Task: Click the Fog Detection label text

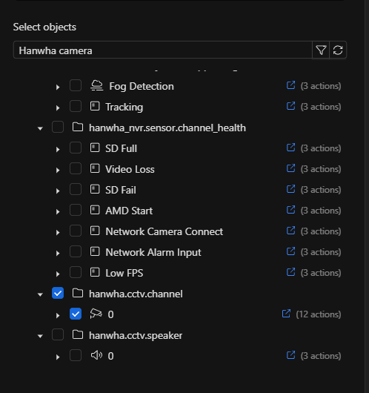Action: 142,87
